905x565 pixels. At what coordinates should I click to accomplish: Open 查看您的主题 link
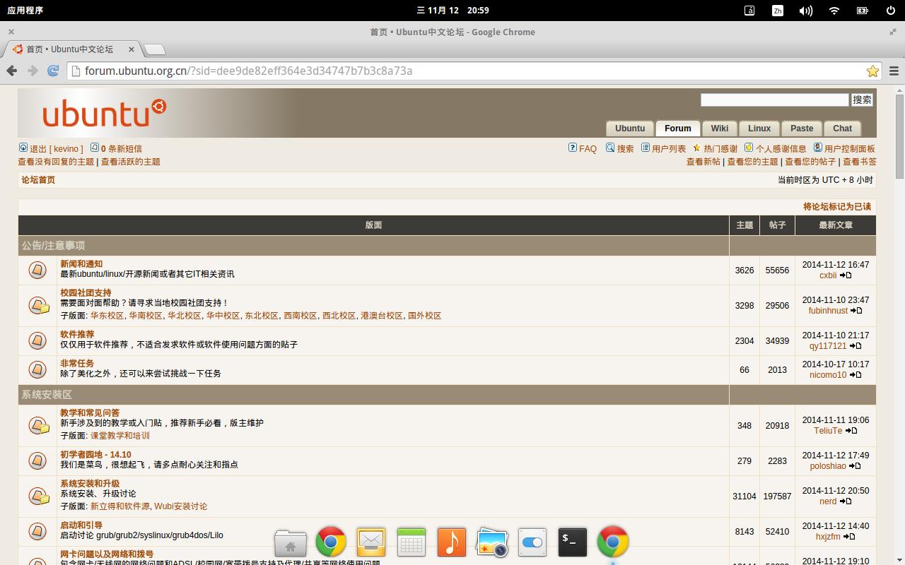[753, 162]
